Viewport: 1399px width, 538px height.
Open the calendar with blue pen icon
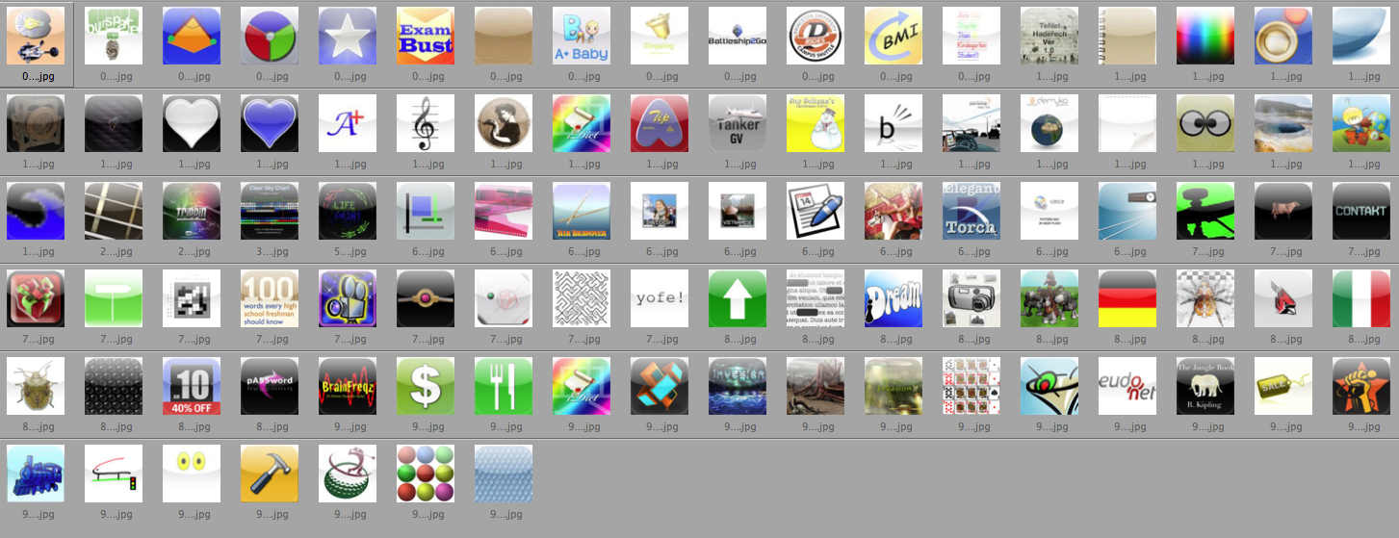coord(816,211)
